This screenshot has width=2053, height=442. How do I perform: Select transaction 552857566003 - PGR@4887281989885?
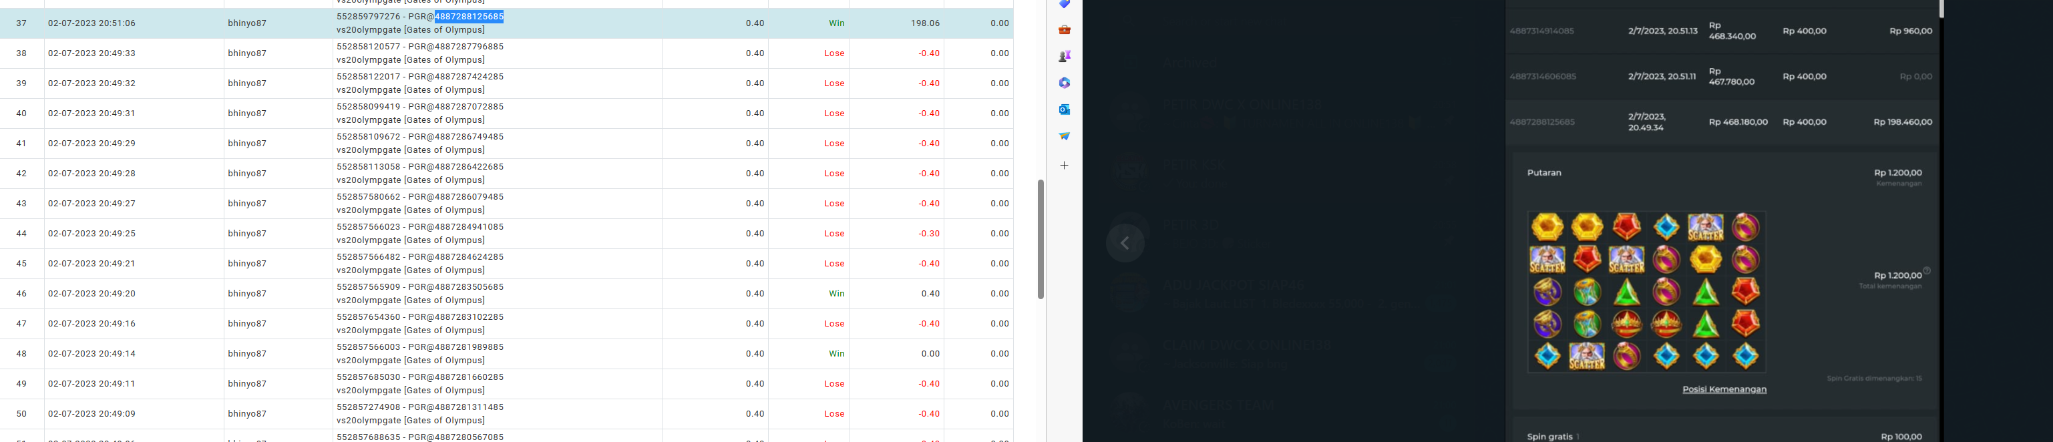[420, 347]
